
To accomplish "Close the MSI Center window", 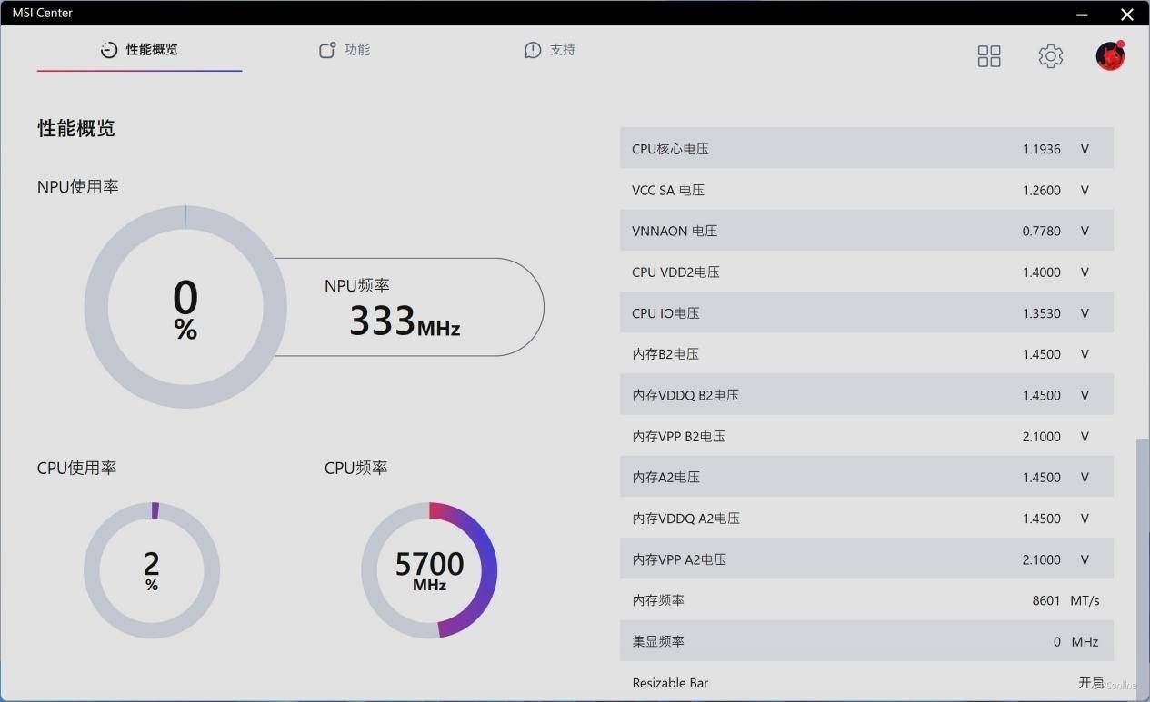I will (1127, 14).
